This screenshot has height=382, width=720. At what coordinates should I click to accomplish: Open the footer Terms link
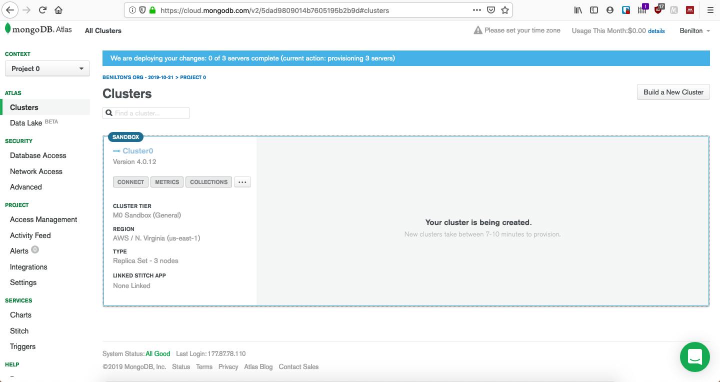click(204, 366)
